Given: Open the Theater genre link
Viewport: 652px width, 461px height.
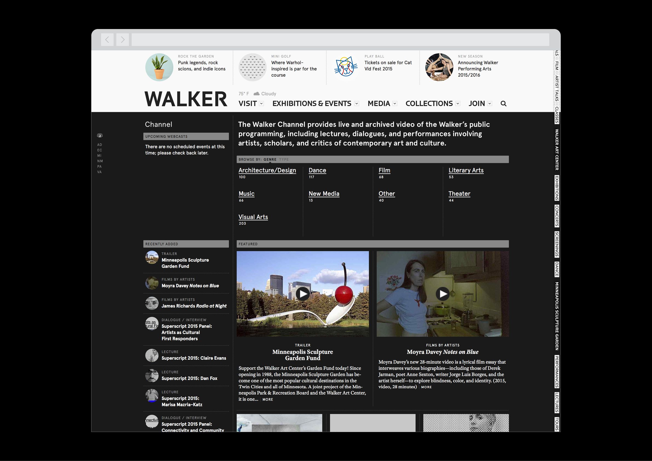Looking at the screenshot, I should (459, 194).
